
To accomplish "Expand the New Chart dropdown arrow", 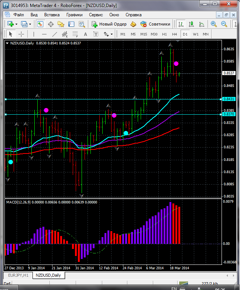I will click(16, 24).
